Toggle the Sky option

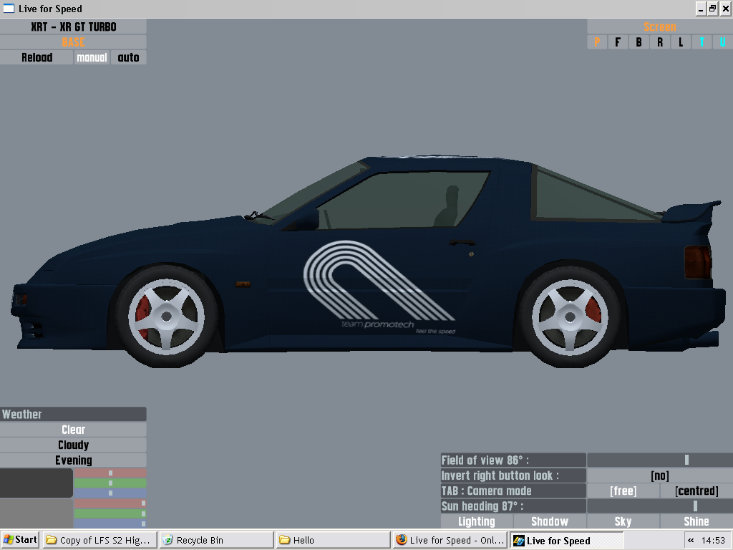coord(623,521)
